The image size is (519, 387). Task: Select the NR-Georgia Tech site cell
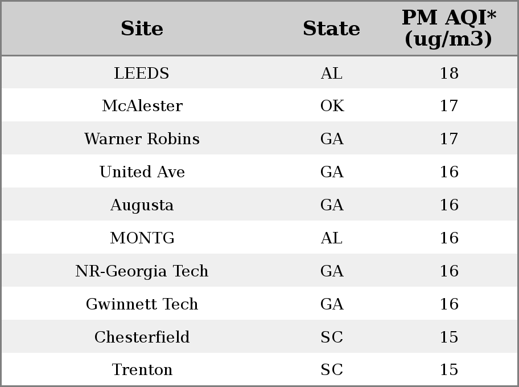(142, 271)
